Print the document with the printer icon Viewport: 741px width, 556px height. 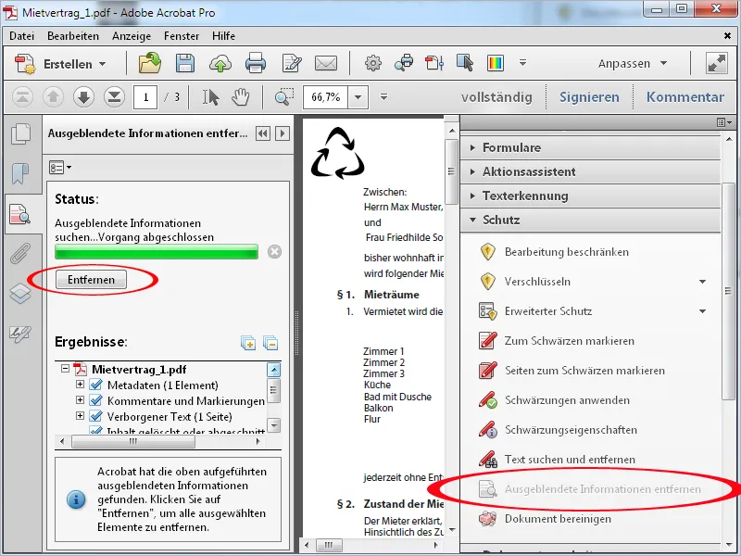(256, 63)
